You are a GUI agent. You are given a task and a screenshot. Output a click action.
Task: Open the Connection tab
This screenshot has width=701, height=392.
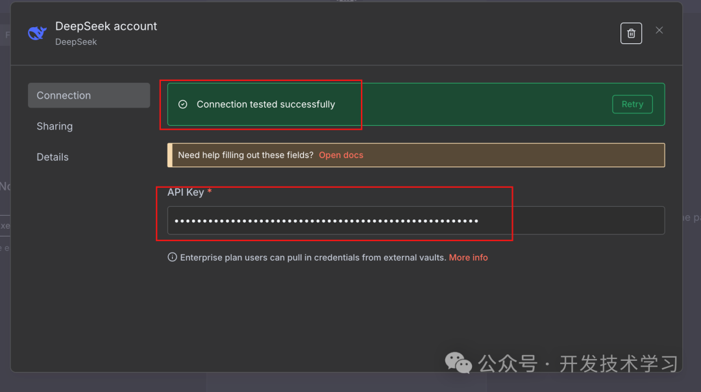89,95
